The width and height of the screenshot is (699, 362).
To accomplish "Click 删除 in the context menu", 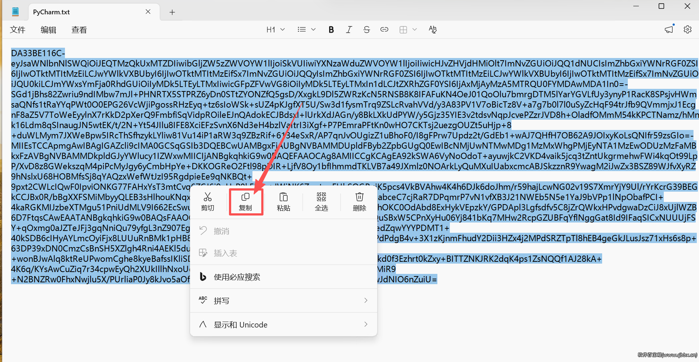I will [x=360, y=202].
